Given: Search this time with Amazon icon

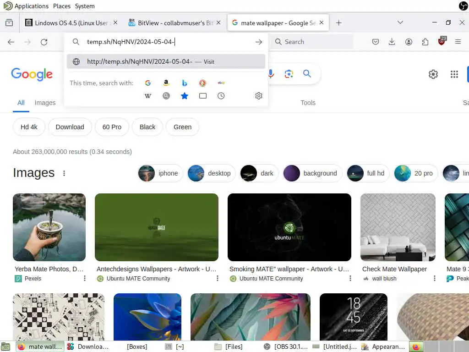Looking at the screenshot, I should (x=166, y=83).
